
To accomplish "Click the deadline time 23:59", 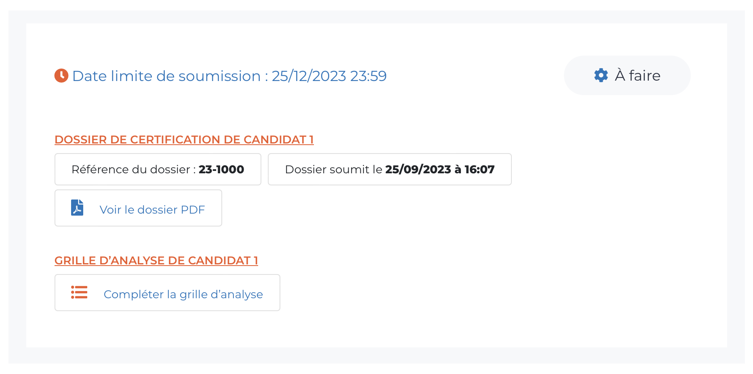I will (x=368, y=76).
